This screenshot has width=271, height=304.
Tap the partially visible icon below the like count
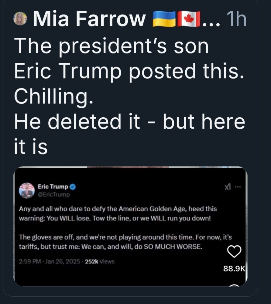pyautogui.click(x=234, y=285)
